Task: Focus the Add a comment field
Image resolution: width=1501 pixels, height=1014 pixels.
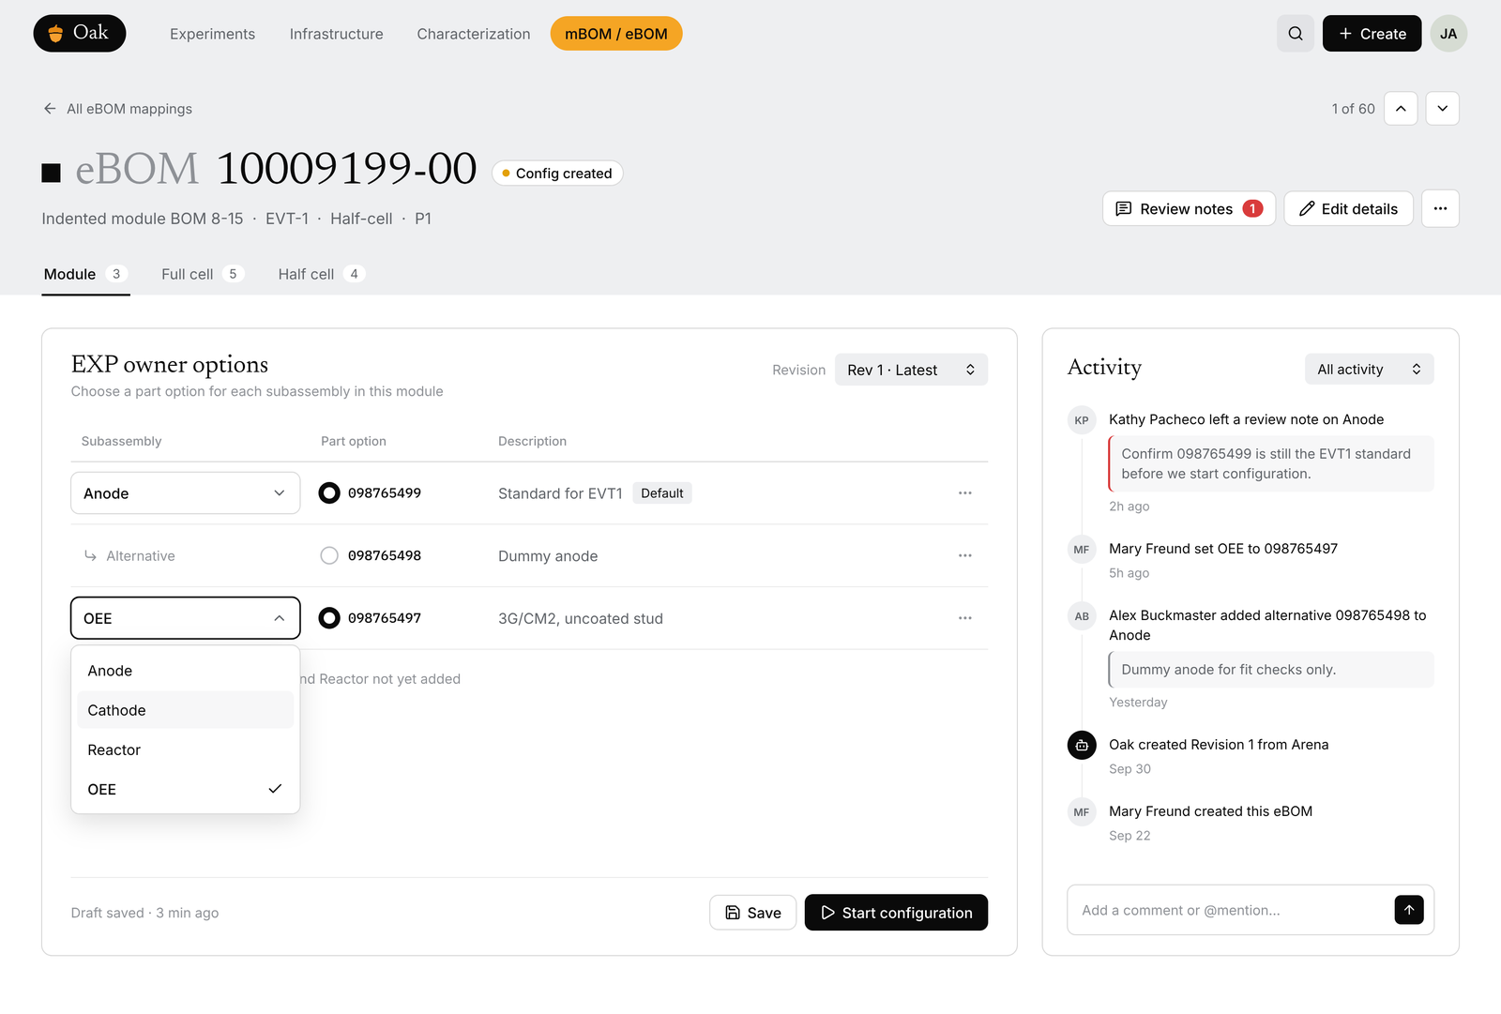Action: [1231, 910]
